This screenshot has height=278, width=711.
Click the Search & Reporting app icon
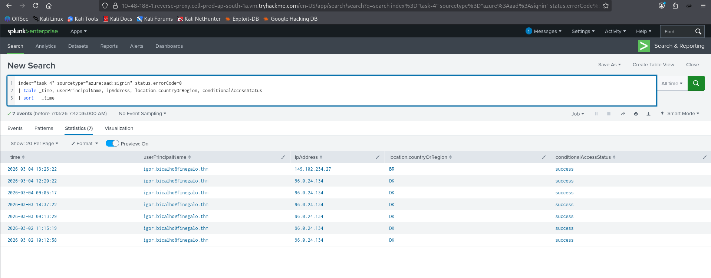644,46
